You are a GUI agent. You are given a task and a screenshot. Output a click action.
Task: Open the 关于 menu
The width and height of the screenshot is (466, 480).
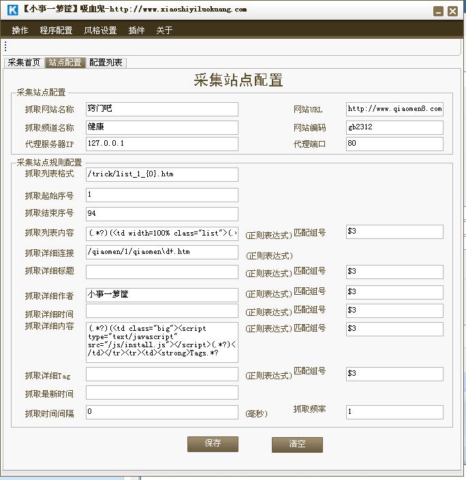[x=164, y=30]
